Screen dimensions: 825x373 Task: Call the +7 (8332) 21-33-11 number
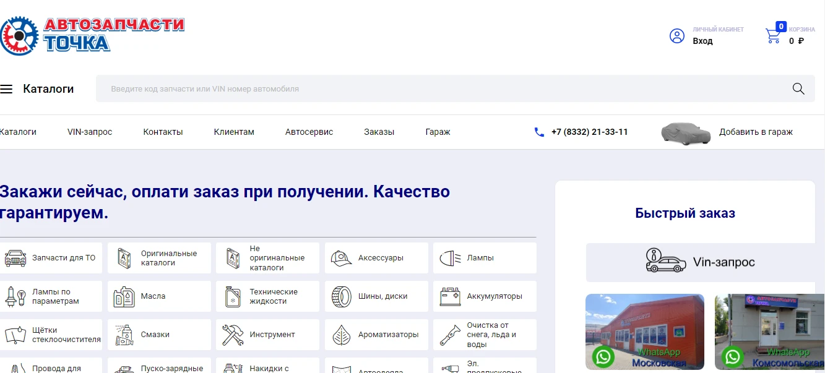point(589,132)
